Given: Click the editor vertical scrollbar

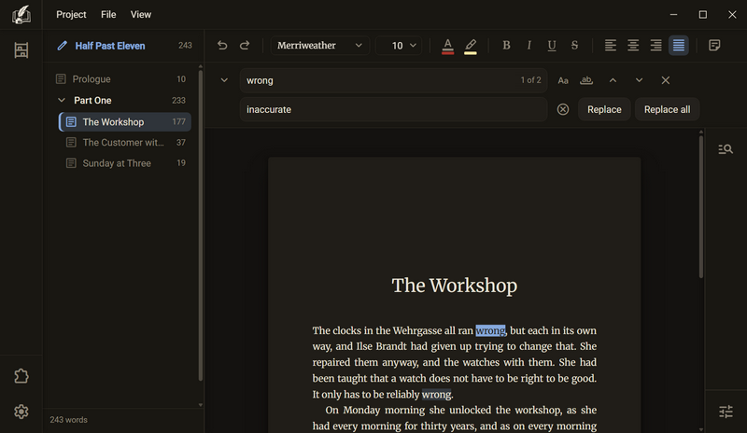Looking at the screenshot, I should (701, 207).
